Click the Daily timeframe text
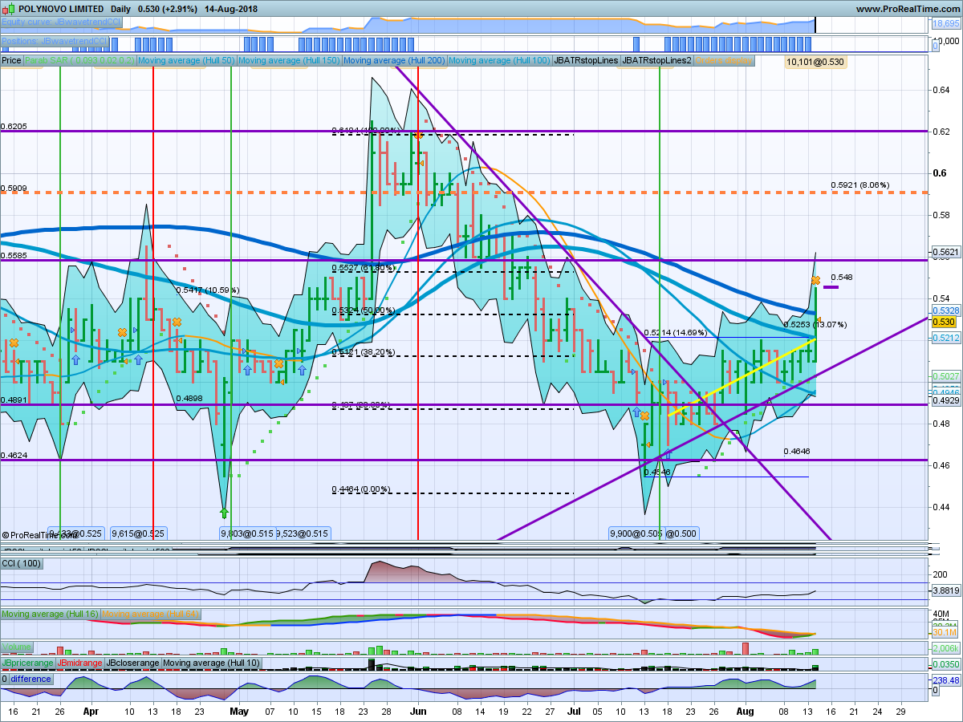The image size is (963, 722). coord(121,8)
